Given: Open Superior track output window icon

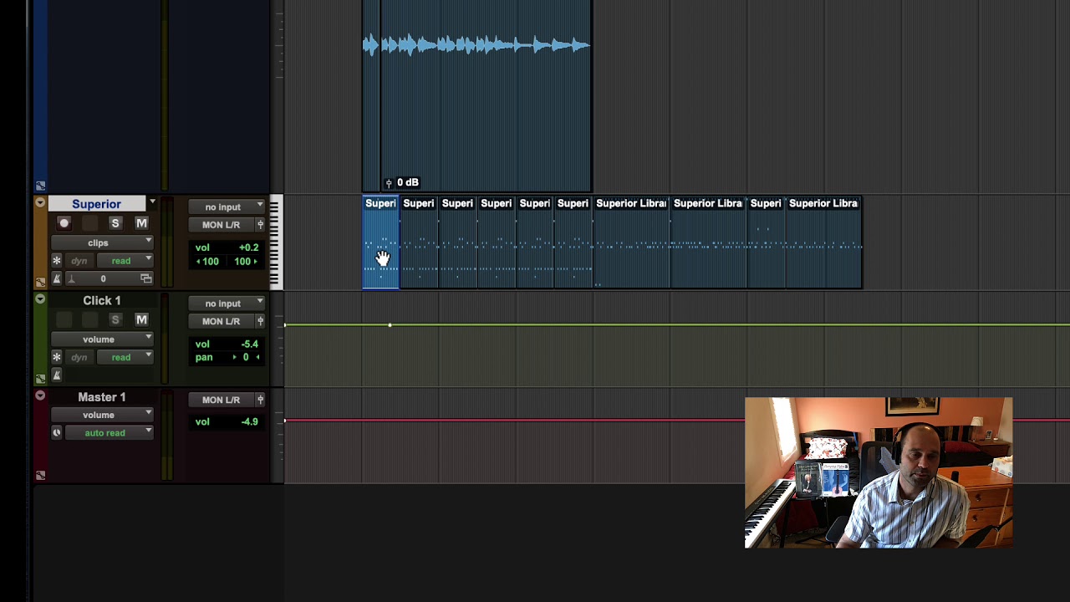Looking at the screenshot, I should 260,225.
